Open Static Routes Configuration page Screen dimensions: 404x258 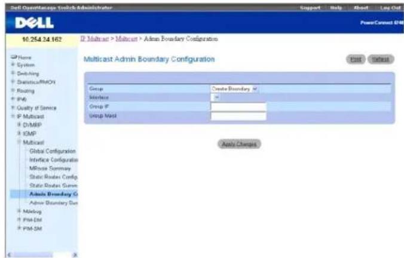click(x=53, y=177)
